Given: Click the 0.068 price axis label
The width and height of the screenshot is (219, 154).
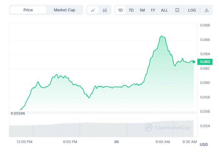Looking at the screenshot, I should click(x=205, y=25).
